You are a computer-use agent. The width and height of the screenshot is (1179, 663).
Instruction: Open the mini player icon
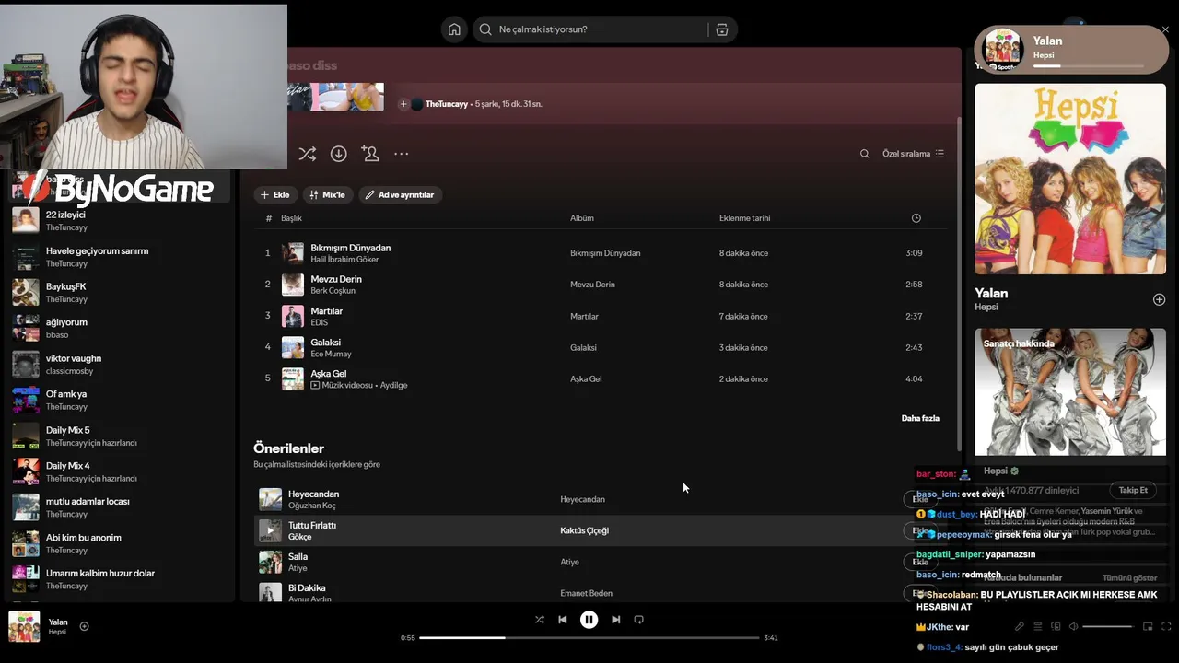(x=1148, y=626)
